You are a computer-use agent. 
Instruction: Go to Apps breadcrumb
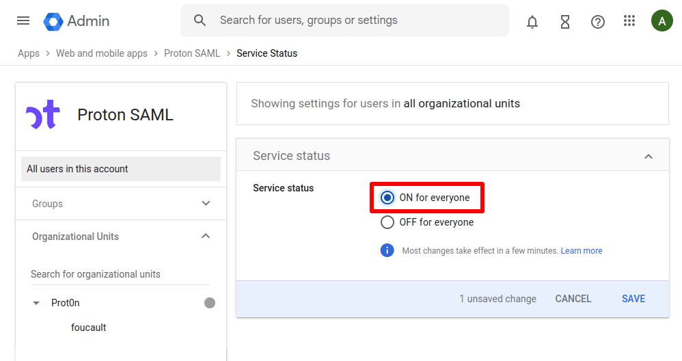point(29,53)
